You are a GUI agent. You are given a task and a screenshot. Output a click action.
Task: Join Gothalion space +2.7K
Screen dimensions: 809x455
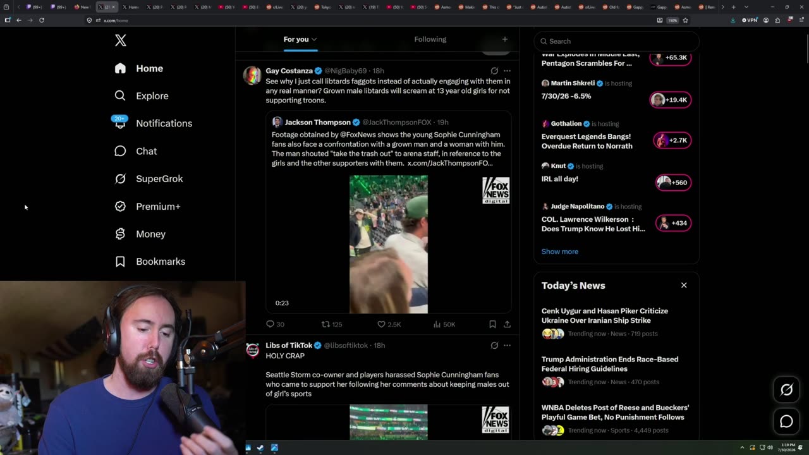click(x=672, y=140)
